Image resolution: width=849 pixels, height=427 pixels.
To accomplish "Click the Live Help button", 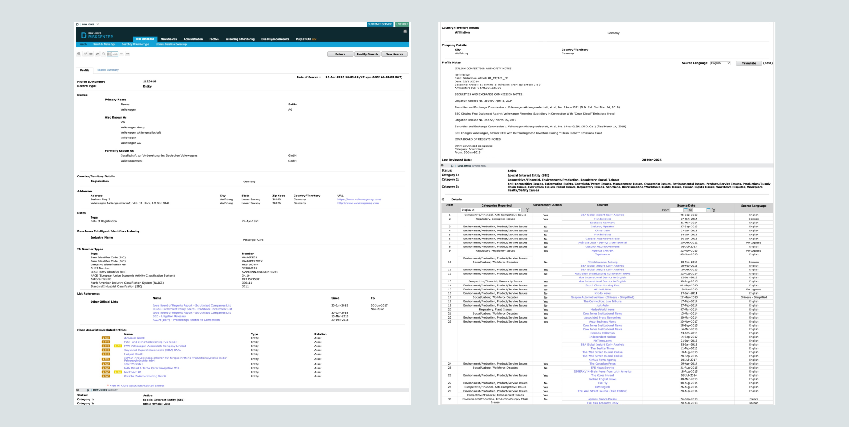I will point(402,24).
